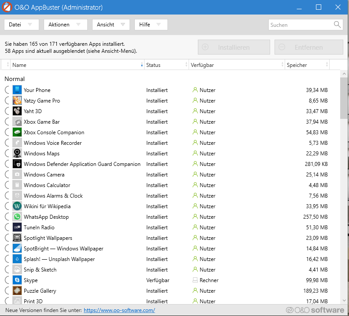349x316 pixels.
Task: Click the Wikini für Wikipedia name
Action: pos(47,206)
